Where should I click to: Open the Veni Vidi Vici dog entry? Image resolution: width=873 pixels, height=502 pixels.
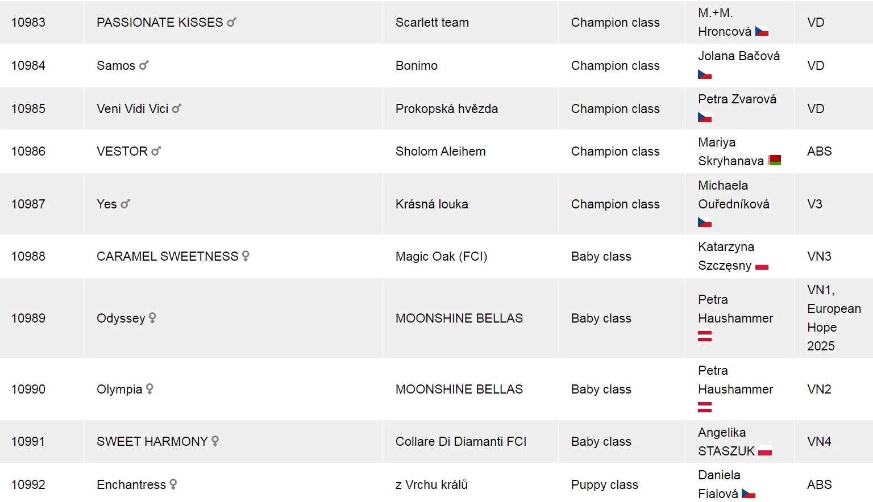tap(132, 109)
